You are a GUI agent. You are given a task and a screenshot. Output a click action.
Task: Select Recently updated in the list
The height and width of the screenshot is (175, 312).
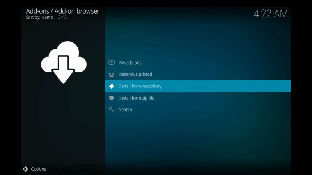[x=198, y=74]
